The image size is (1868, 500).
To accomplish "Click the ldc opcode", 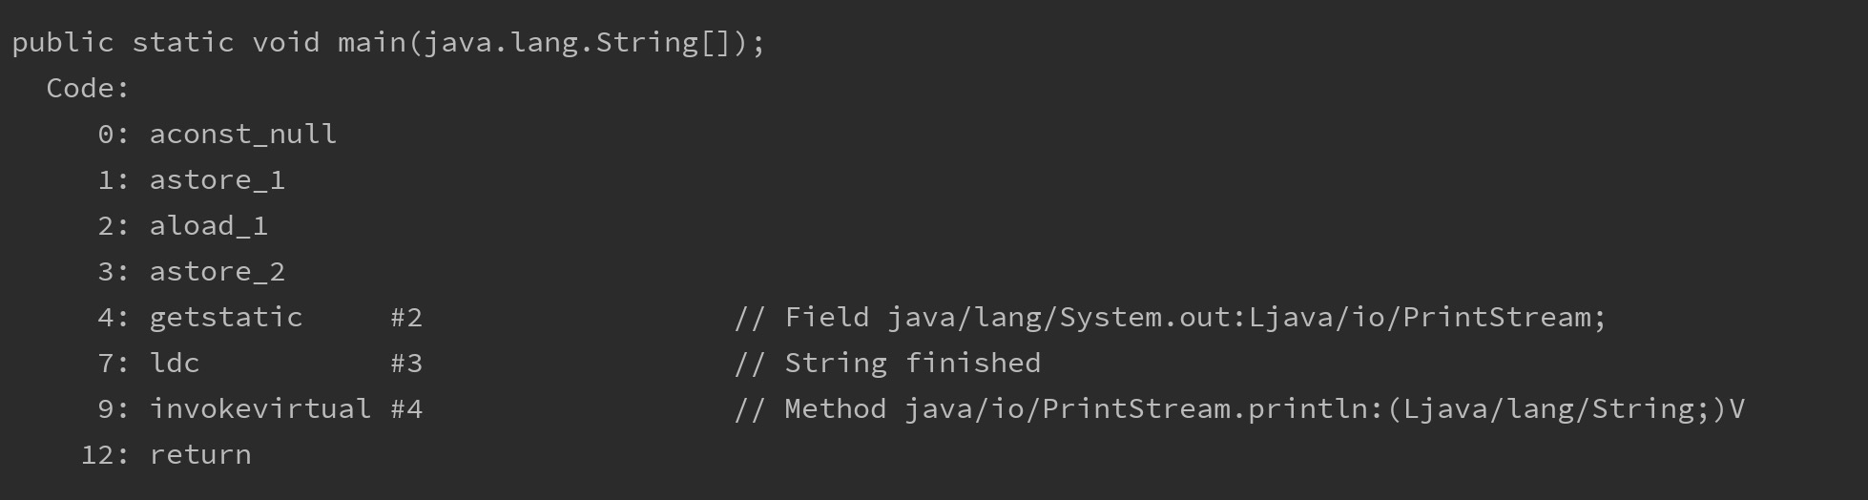I will point(175,364).
